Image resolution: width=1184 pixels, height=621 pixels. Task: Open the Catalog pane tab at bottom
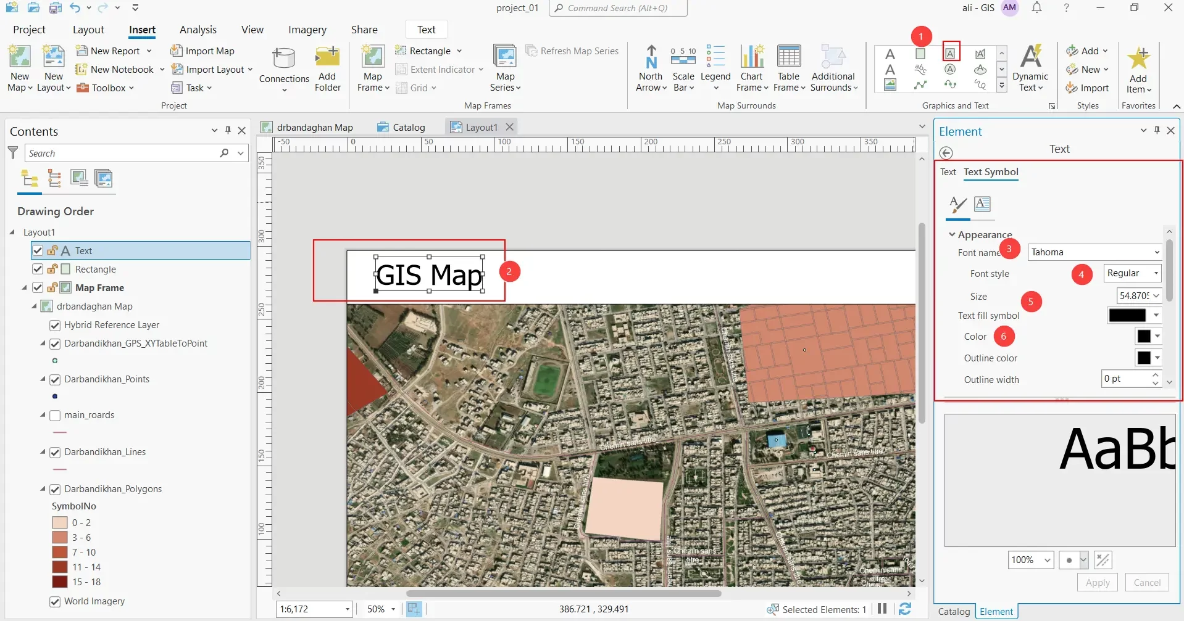coord(954,612)
